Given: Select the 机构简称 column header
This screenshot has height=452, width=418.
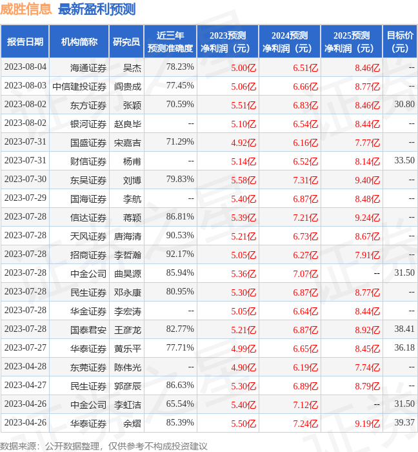Looking at the screenshot, I should click(79, 41).
